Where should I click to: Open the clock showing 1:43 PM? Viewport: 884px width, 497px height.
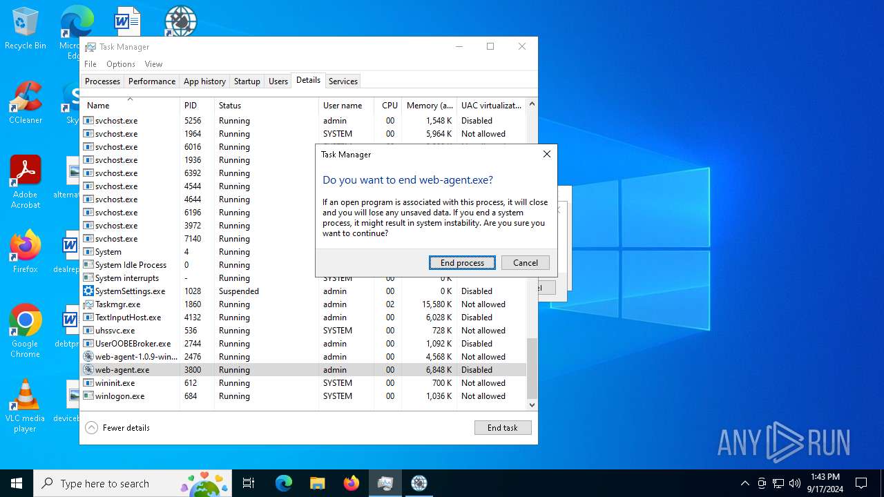tap(825, 483)
